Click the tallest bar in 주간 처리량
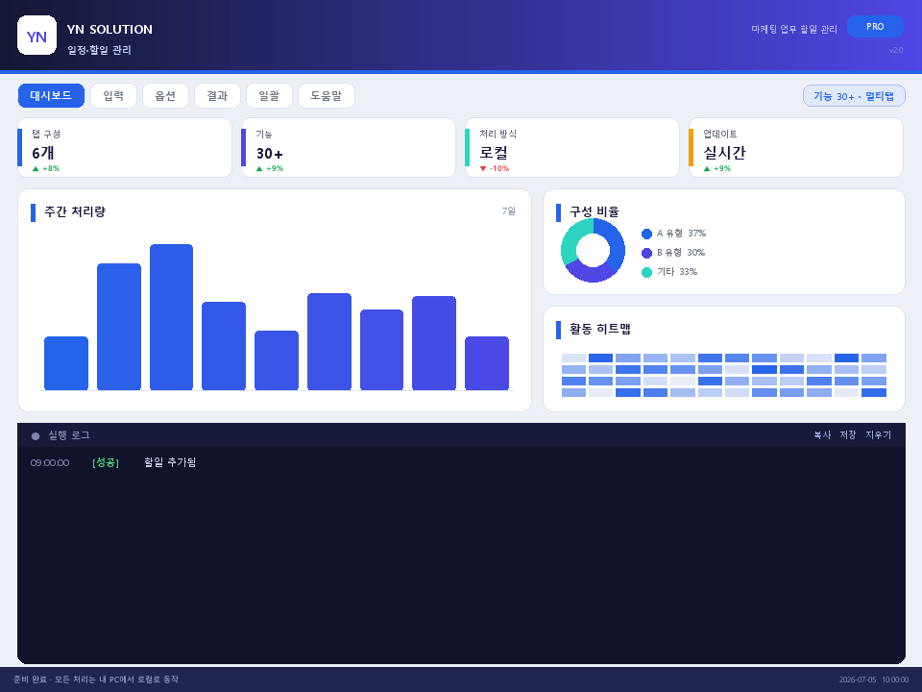The image size is (922, 692). [x=171, y=317]
